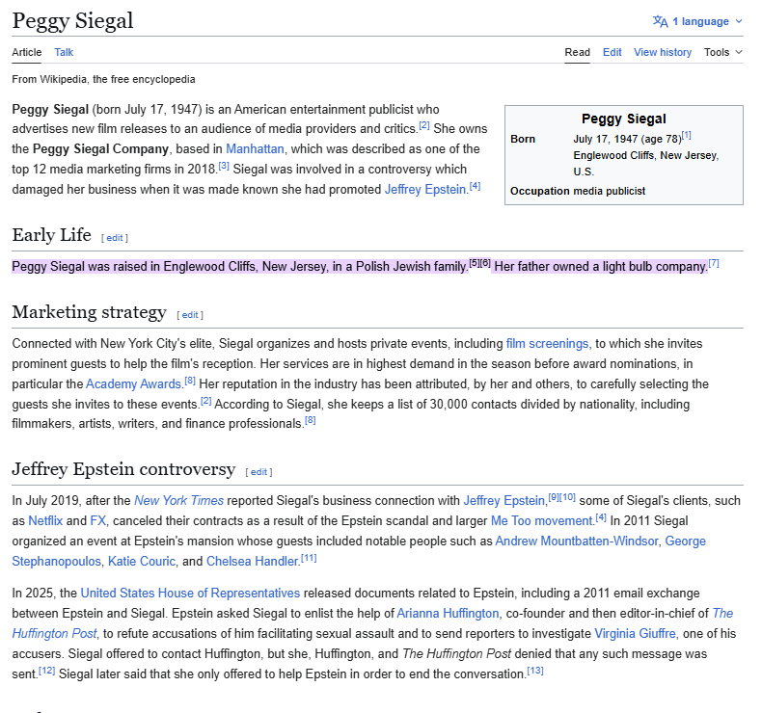Select the Article tab
This screenshot has height=713, width=762.
pyautogui.click(x=27, y=52)
